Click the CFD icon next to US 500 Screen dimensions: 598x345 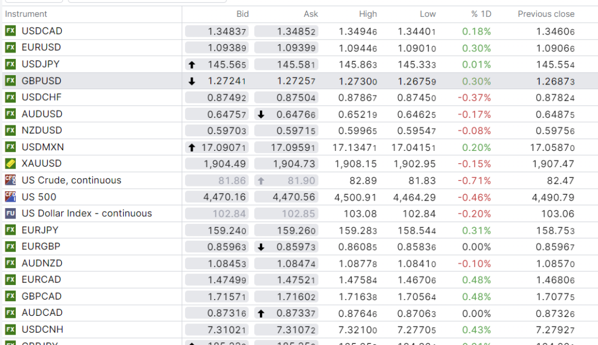coord(10,197)
